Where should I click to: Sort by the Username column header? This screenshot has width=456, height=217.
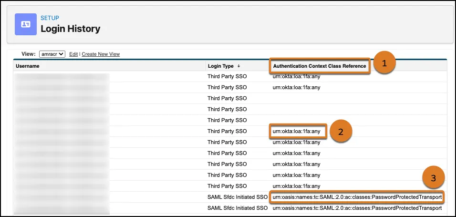[x=28, y=66]
